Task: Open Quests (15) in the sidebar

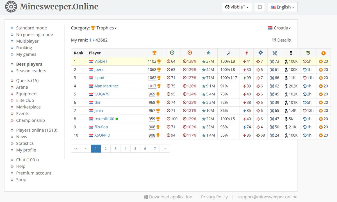Action: 27,81
